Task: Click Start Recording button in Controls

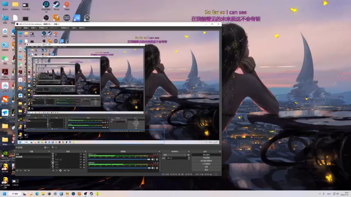Action: point(206,158)
